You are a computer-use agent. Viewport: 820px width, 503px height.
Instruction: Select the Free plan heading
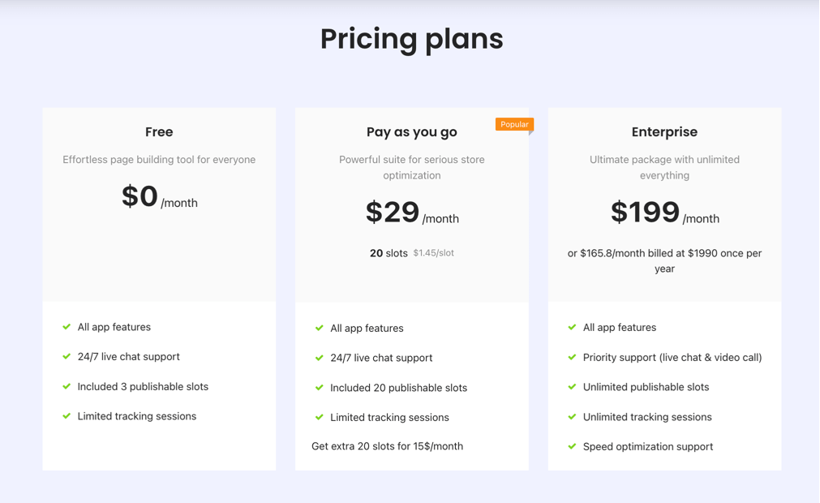pos(159,131)
